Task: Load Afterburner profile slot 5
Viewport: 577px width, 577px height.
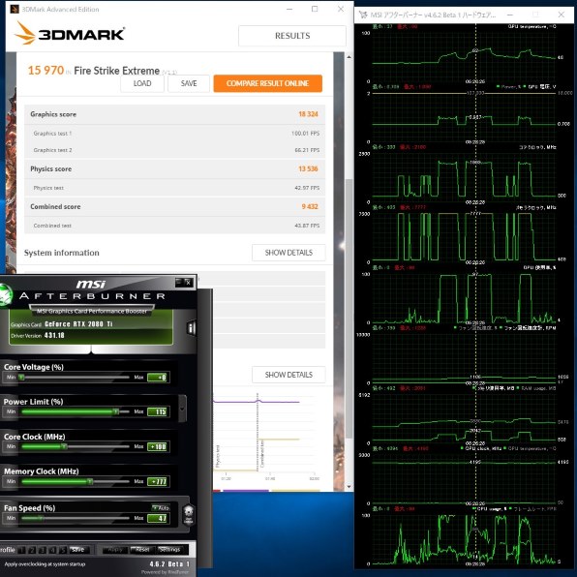Action: pos(63,550)
